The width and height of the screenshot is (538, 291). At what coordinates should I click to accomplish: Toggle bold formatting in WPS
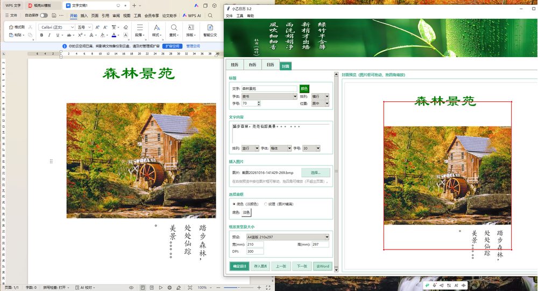[x=41, y=35]
